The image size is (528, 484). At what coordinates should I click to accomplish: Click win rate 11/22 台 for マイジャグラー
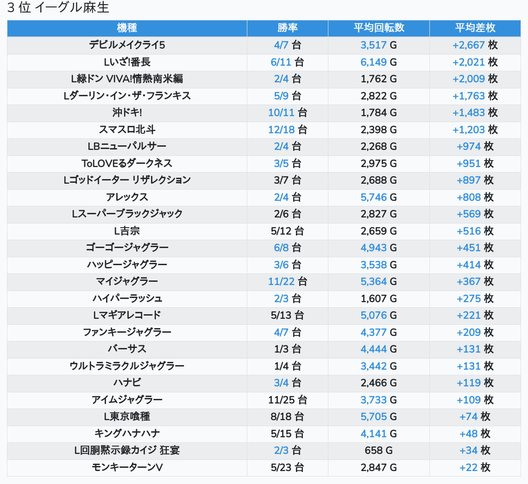point(287,281)
